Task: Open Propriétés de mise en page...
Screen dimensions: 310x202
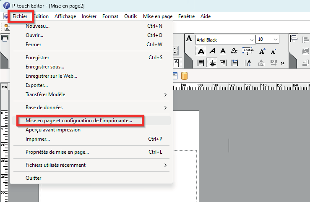Action: point(91,152)
